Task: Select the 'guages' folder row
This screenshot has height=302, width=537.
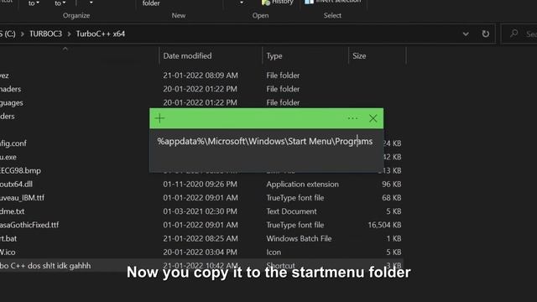Action: [11, 102]
